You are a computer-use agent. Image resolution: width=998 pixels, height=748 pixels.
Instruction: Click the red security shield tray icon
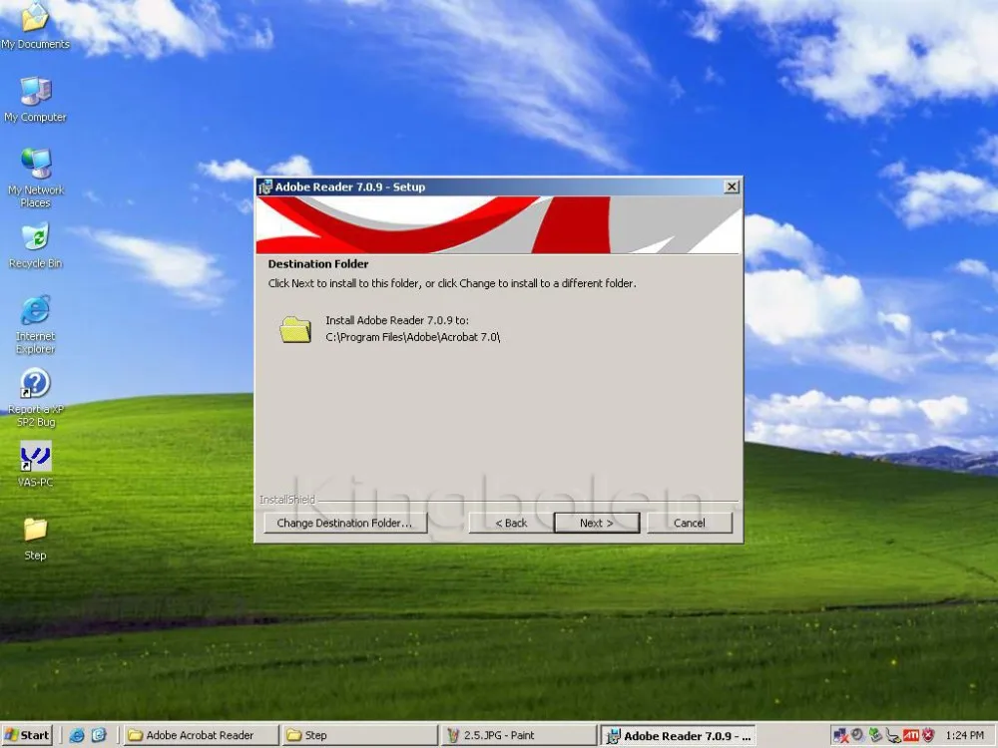click(x=928, y=735)
